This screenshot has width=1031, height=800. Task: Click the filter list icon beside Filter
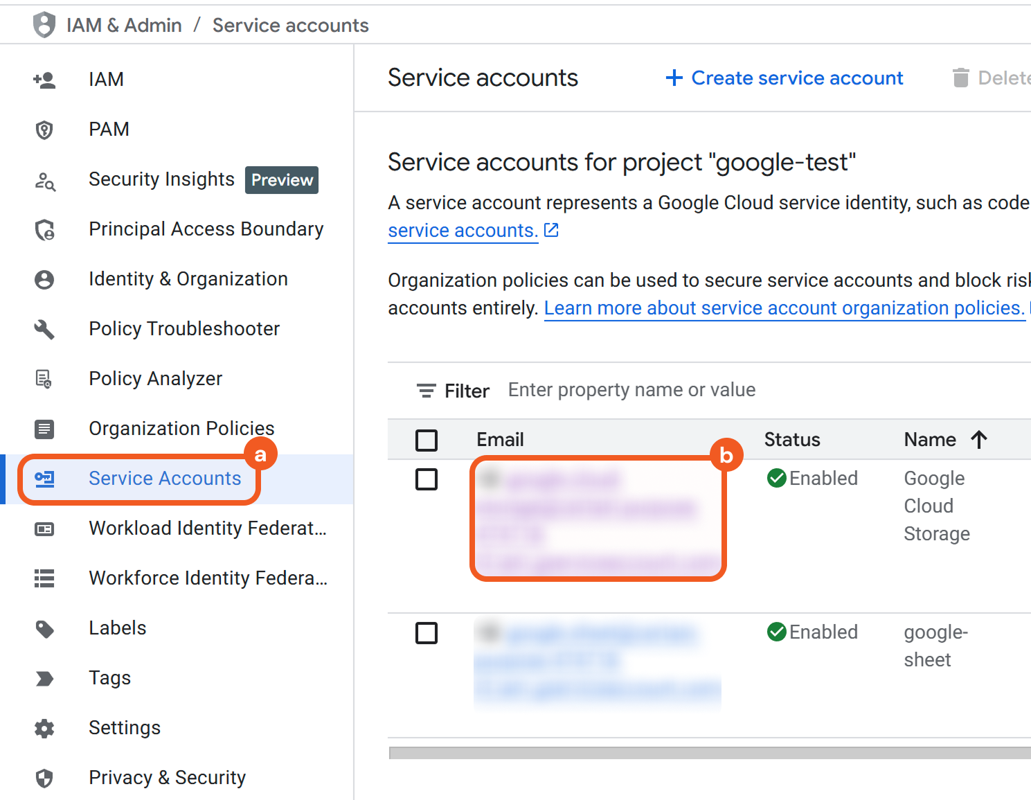(x=426, y=391)
